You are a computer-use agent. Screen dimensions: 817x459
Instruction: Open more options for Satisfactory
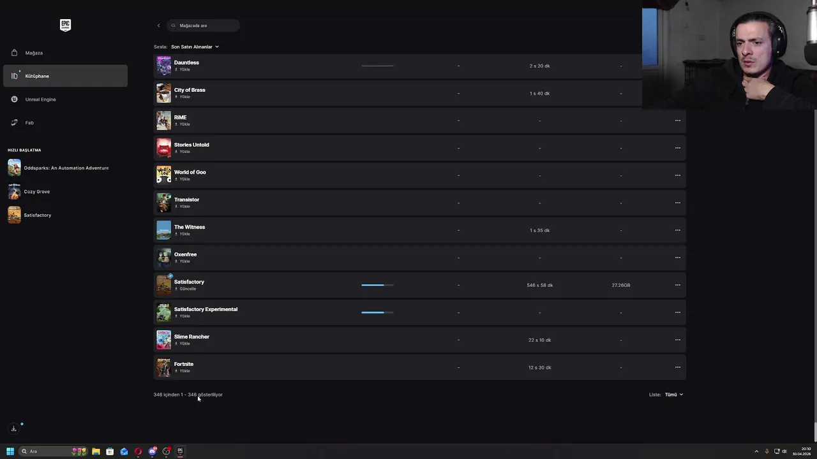pyautogui.click(x=677, y=285)
